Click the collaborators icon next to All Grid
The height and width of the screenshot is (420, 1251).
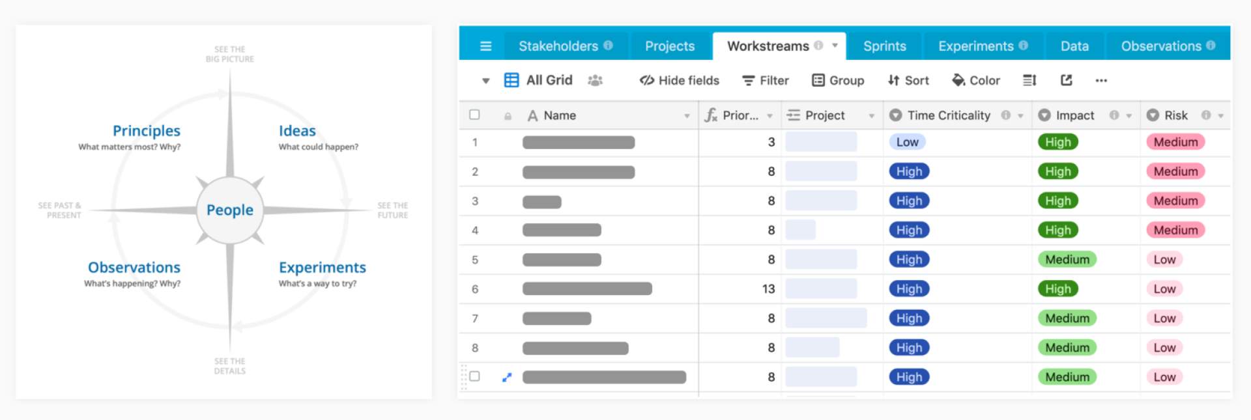click(x=595, y=80)
